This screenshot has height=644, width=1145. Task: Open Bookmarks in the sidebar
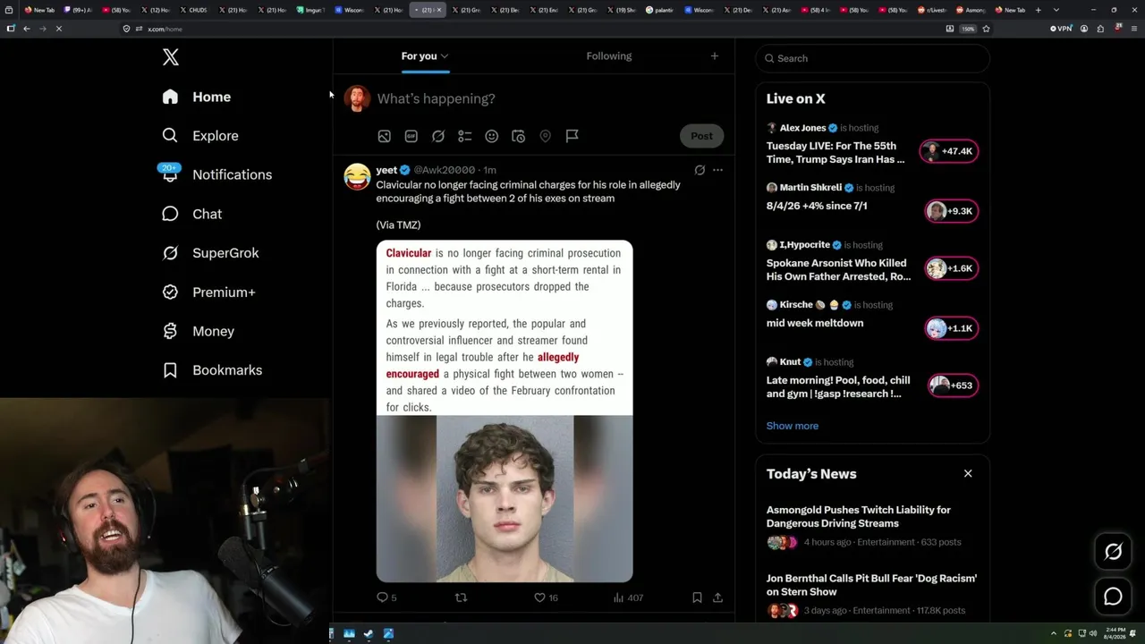click(212, 370)
